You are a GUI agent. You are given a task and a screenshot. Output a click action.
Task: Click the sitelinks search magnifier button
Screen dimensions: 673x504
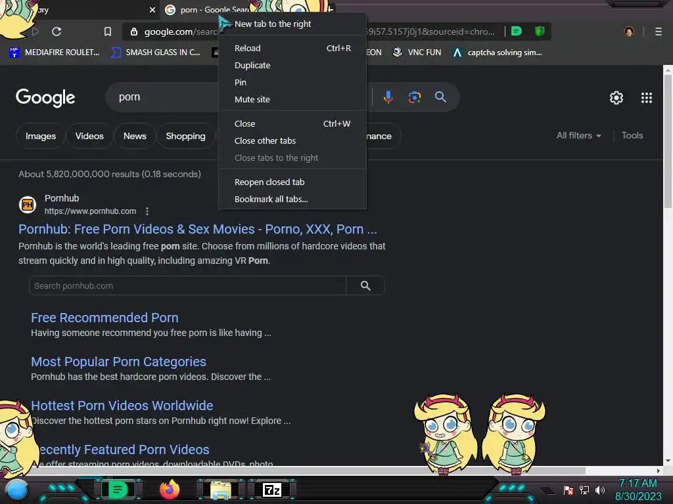click(x=365, y=286)
